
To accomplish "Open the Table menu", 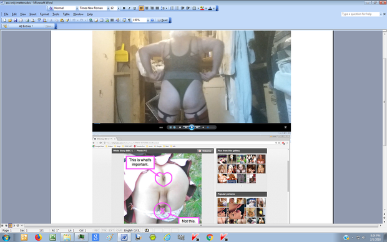I will (x=66, y=14).
